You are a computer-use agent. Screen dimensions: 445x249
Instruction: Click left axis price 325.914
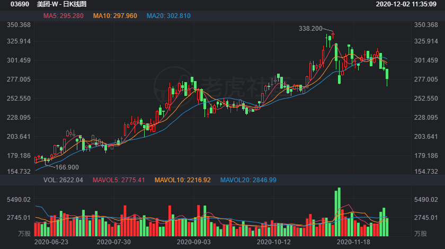click(x=19, y=41)
